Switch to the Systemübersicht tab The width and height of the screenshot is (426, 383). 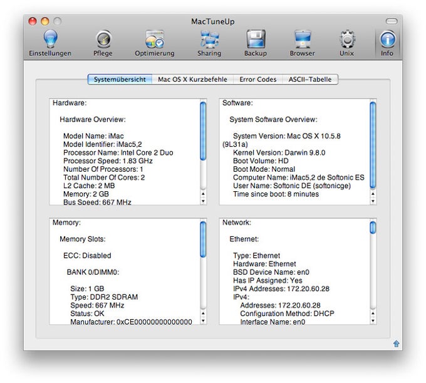120,80
